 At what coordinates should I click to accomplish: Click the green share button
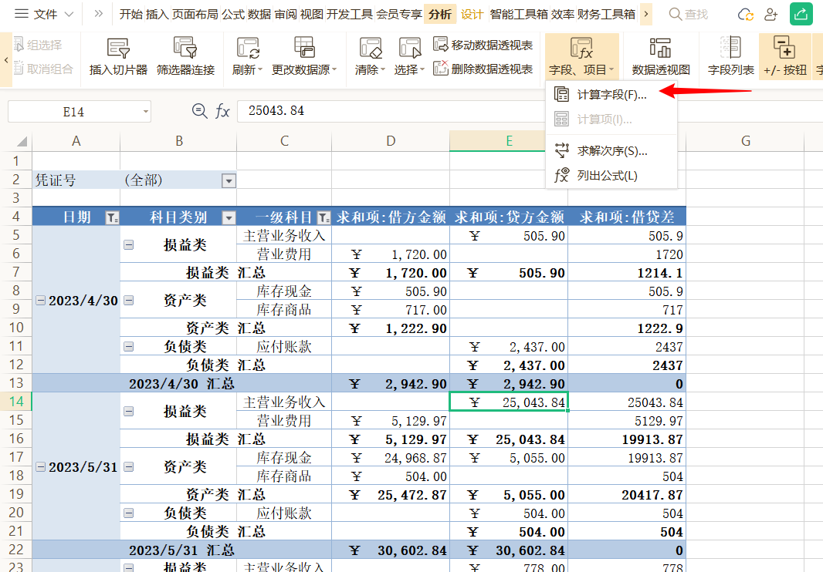pyautogui.click(x=801, y=14)
